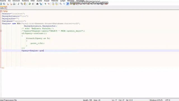
Task: Click the 'Windows (CR LF)' line-ending field
Action: 156,100
